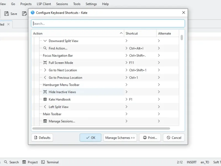Select the Focus Navigation Bar row
This screenshot has width=221, height=166.
(105, 56)
